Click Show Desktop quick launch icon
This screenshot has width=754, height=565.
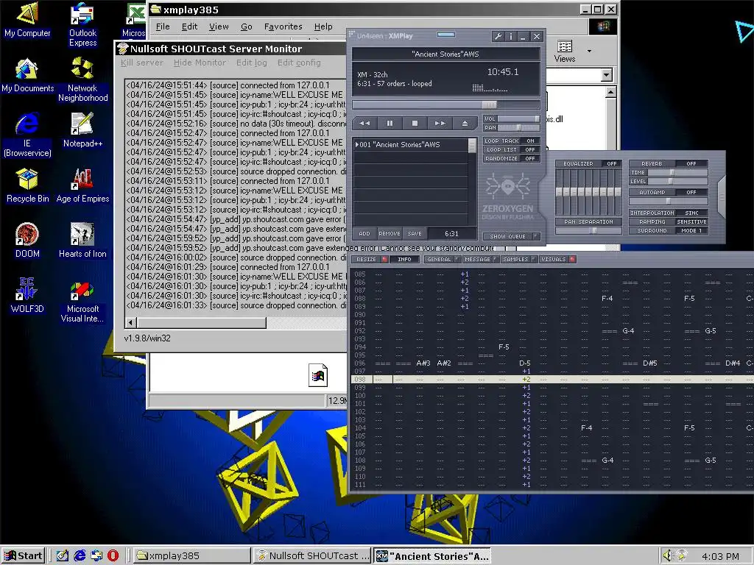point(62,555)
